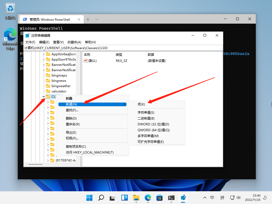Screen dimensions: 272x204
Task: Open taskbar Search
Action: [x=101, y=198]
